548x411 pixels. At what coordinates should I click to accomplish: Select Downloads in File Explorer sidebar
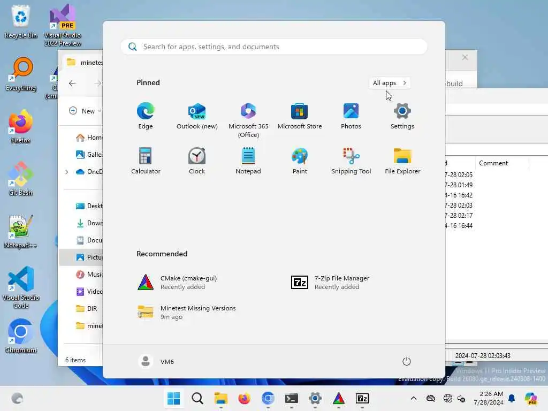(x=89, y=223)
